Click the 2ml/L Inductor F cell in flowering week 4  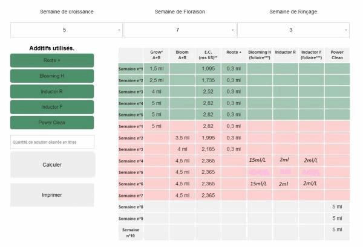pyautogui.click(x=311, y=161)
